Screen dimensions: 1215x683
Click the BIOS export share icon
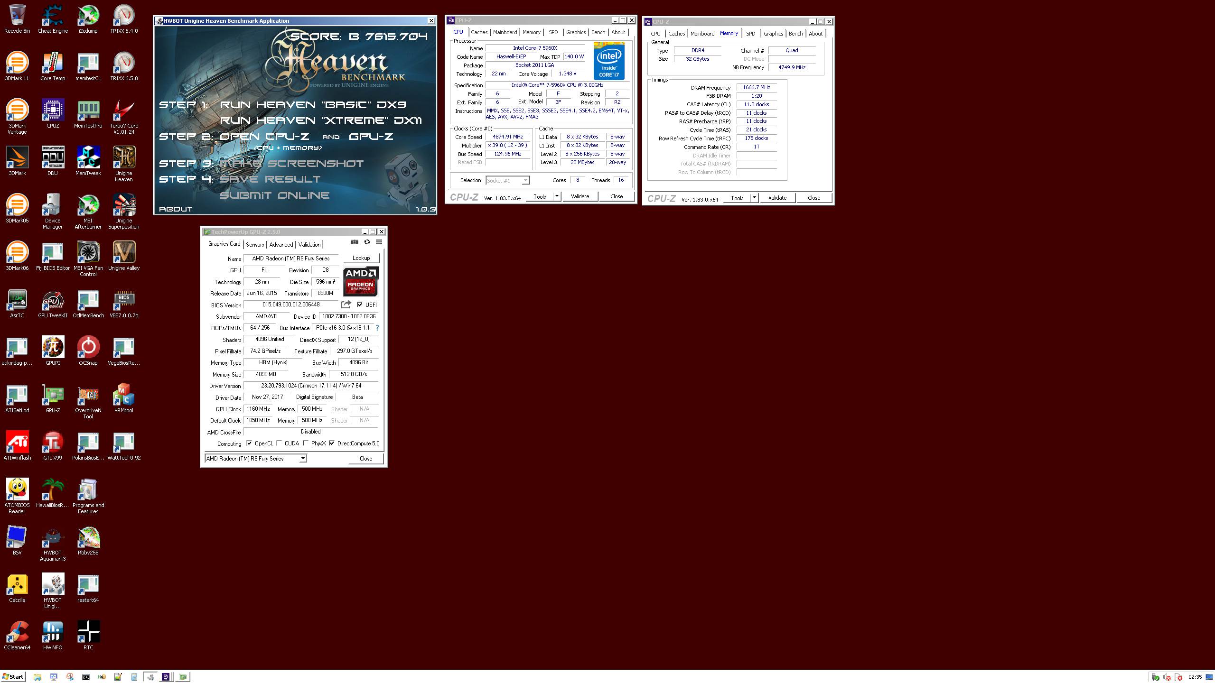[x=346, y=305]
